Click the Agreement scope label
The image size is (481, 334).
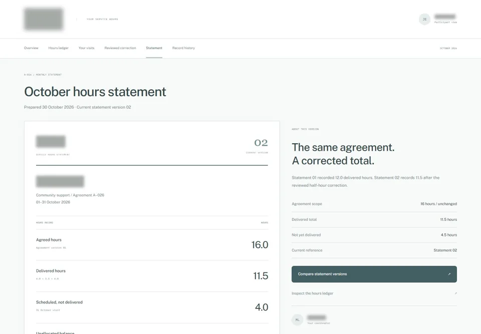tap(307, 204)
